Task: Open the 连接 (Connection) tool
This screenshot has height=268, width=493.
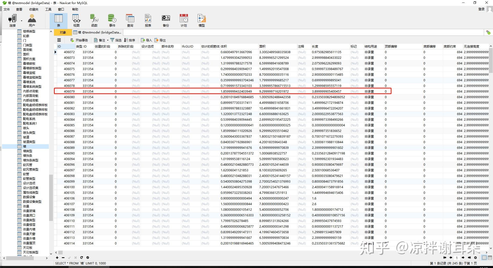Action: click(12, 20)
